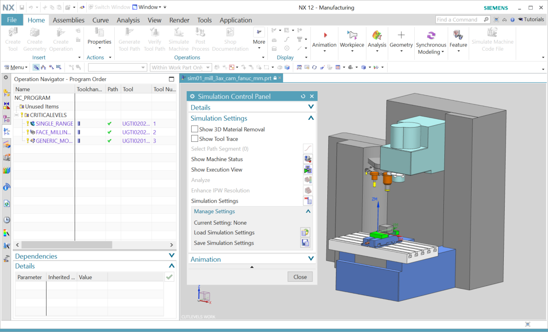Collapse the Manage Settings section
Viewport: 548px width, 332px height.
point(308,211)
